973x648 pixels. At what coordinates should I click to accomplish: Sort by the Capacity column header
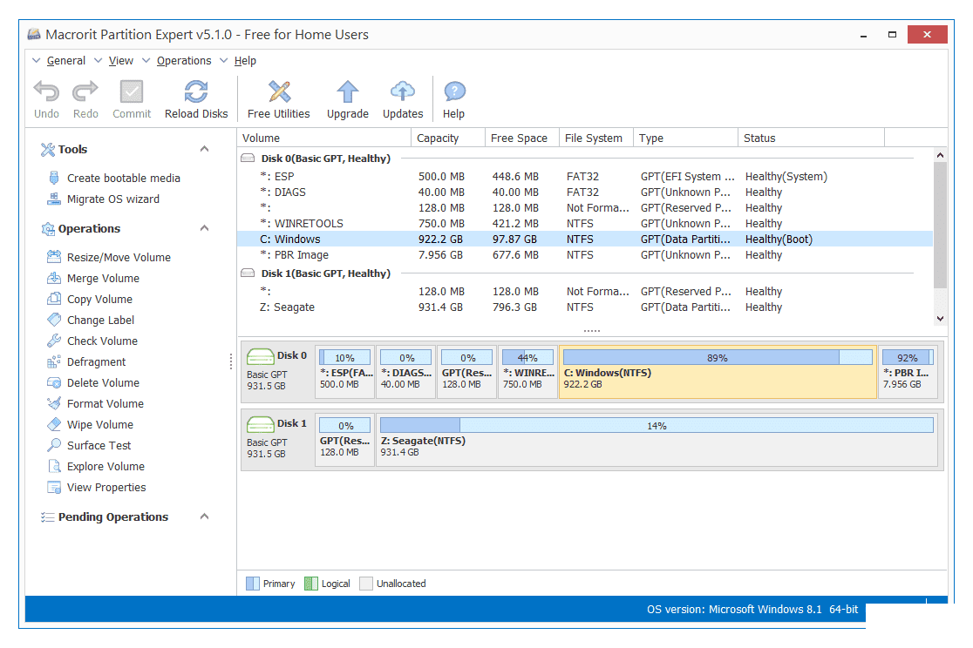pos(447,138)
